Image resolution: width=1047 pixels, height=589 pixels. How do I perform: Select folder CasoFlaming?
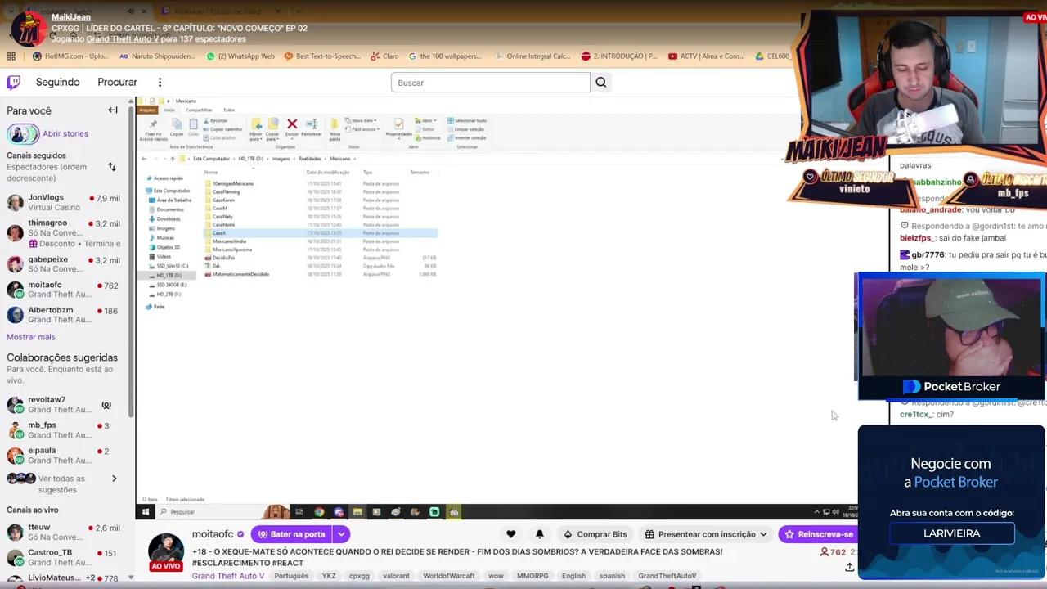tap(226, 191)
